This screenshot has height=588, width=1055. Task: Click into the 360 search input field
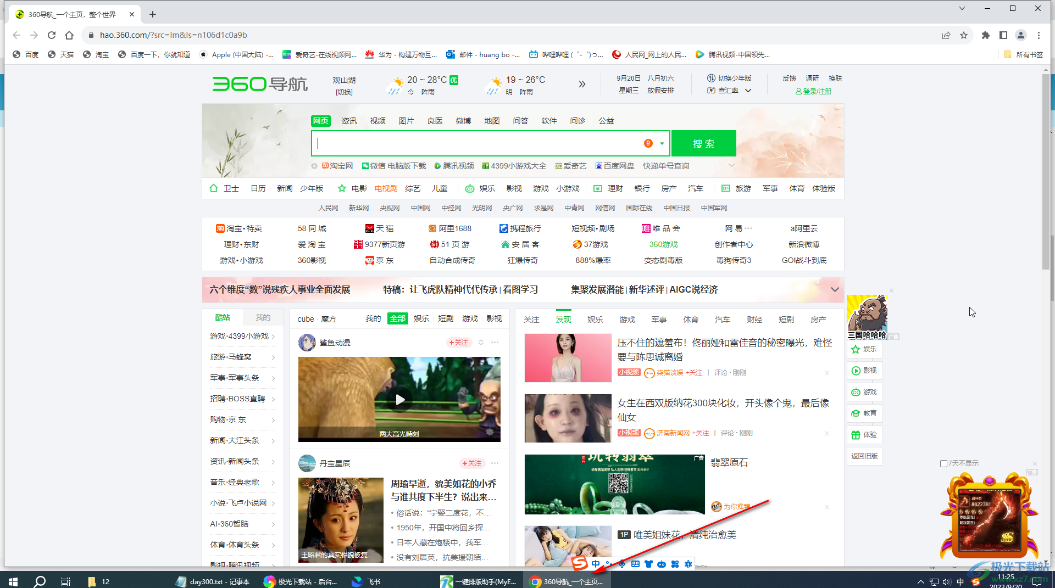click(x=477, y=143)
